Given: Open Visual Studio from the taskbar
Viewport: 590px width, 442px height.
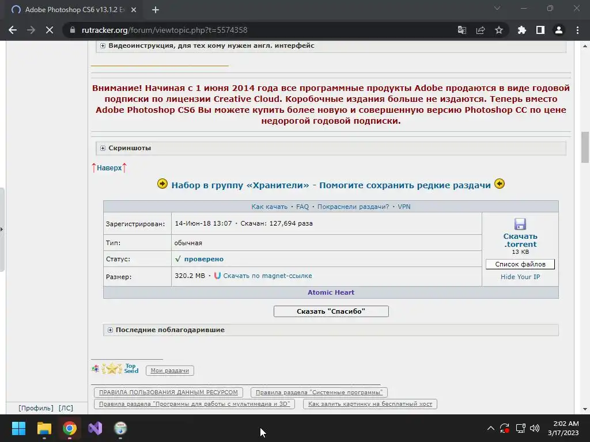Looking at the screenshot, I should [95, 428].
